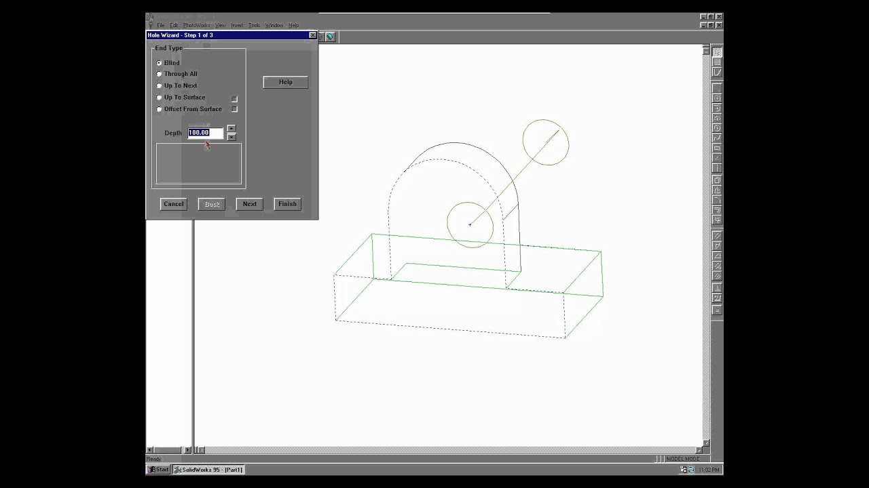
Task: Select the Trim tool icon
Action: click(x=717, y=220)
